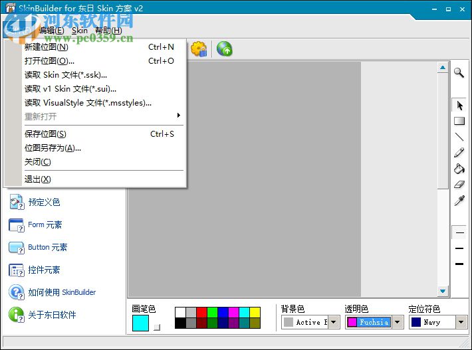The width and height of the screenshot is (472, 350).
Task: Pick the olive palette swatch
Action: pyautogui.click(x=255, y=323)
